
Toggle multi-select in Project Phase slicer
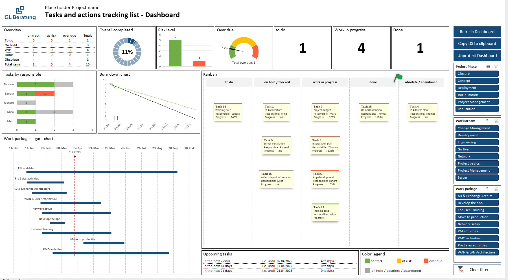[488, 67]
